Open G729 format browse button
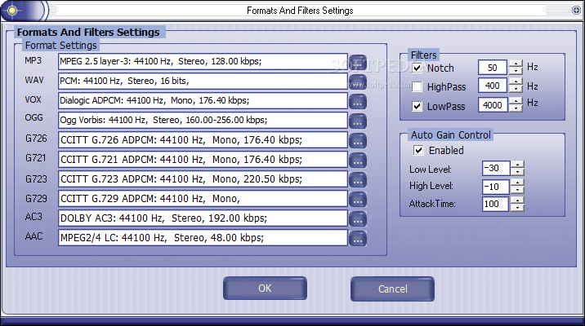The width and height of the screenshot is (585, 326). tap(358, 200)
